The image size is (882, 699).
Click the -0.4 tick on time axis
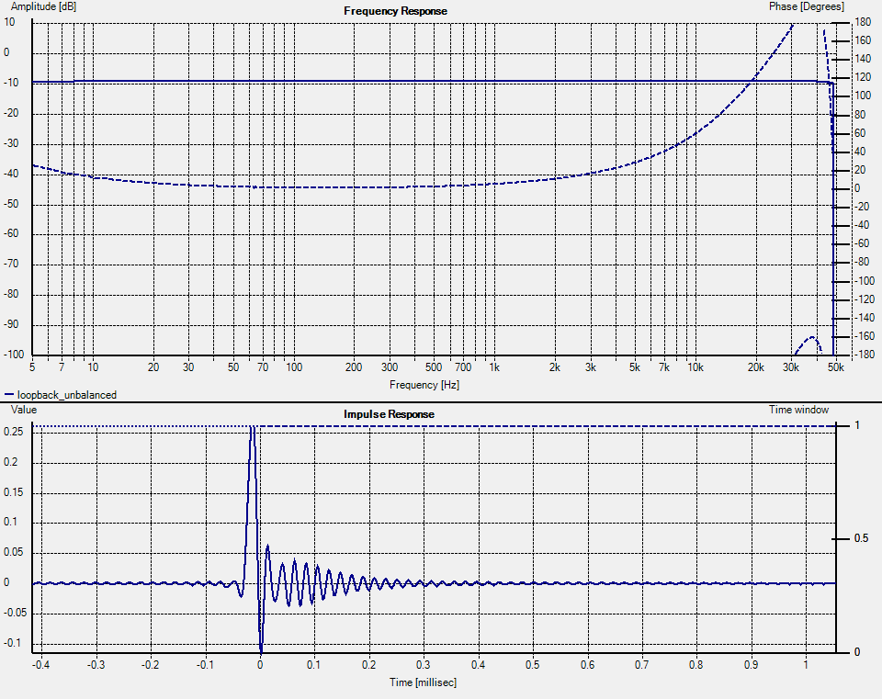point(40,665)
